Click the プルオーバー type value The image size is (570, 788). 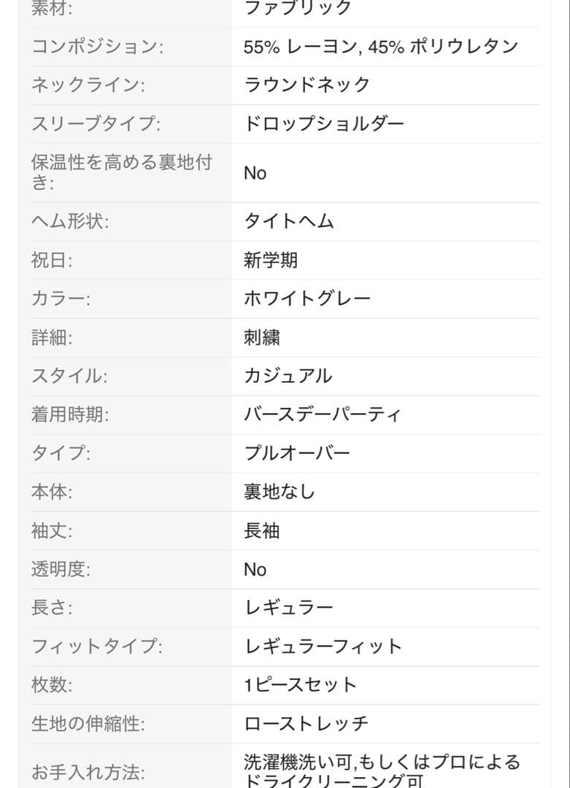(x=296, y=453)
